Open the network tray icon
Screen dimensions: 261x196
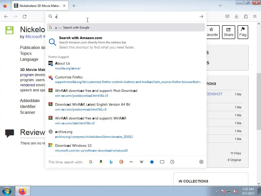[x=229, y=191]
